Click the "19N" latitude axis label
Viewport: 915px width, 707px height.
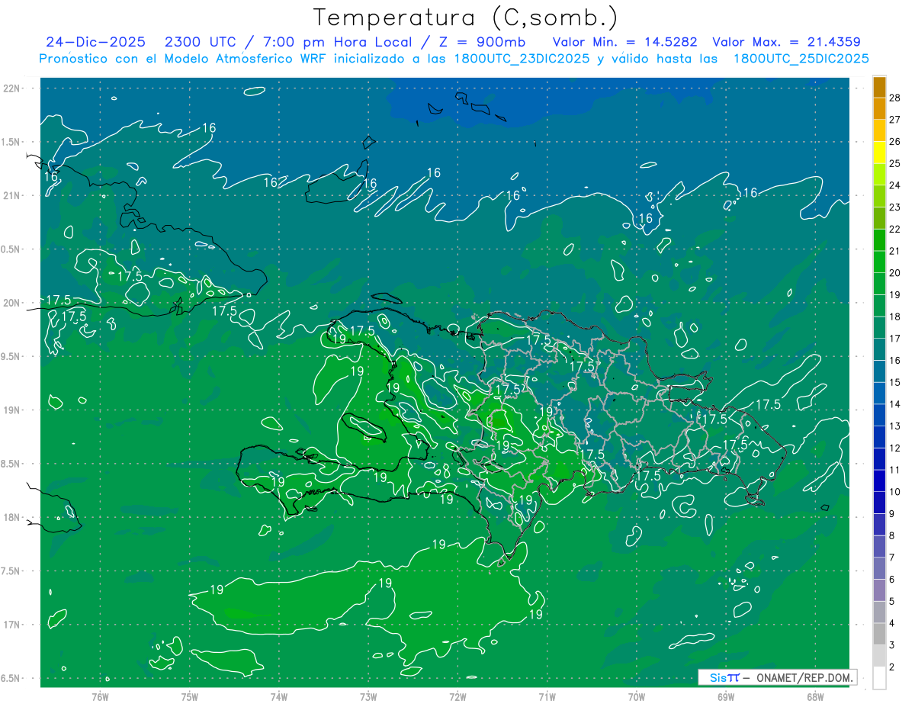12,410
